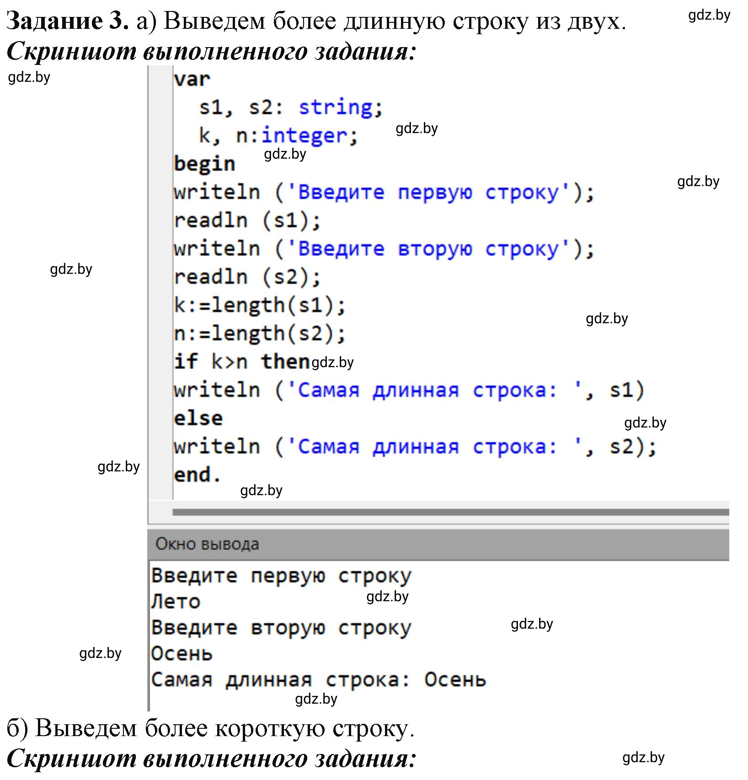Image resolution: width=748 pixels, height=780 pixels.
Task: Click the 'n:=length(s2);' line
Action: 260,334
